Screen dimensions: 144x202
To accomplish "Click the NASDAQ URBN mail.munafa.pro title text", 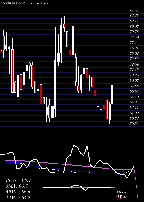I will [x=26, y=3].
